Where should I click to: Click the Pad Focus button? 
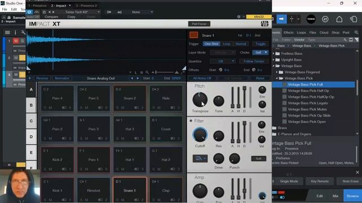click(x=199, y=24)
